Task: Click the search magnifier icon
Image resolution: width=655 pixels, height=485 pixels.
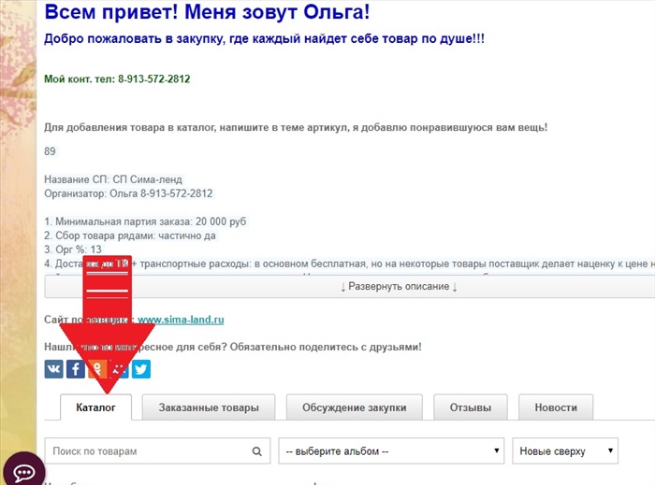Action: point(257,451)
